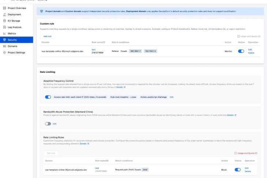This screenshot has height=178, width=267.
Task: Click Add rule under Custom rule
Action: [x=47, y=37]
